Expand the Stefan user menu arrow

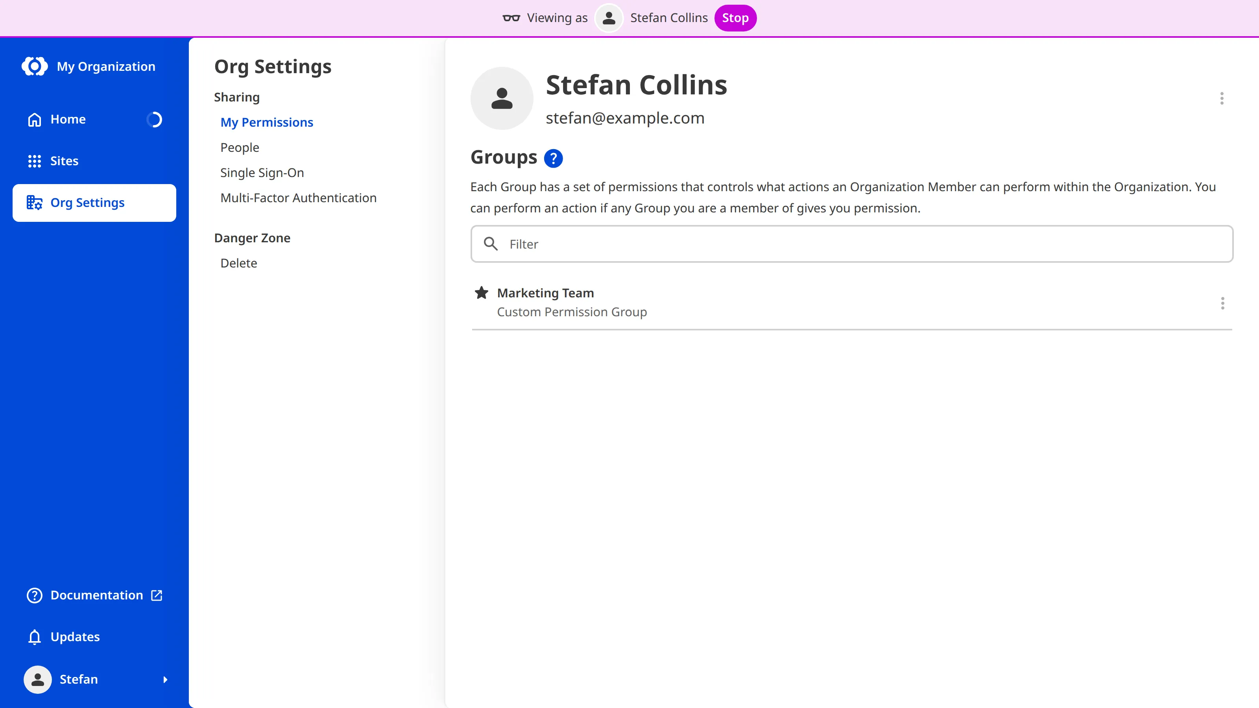165,680
